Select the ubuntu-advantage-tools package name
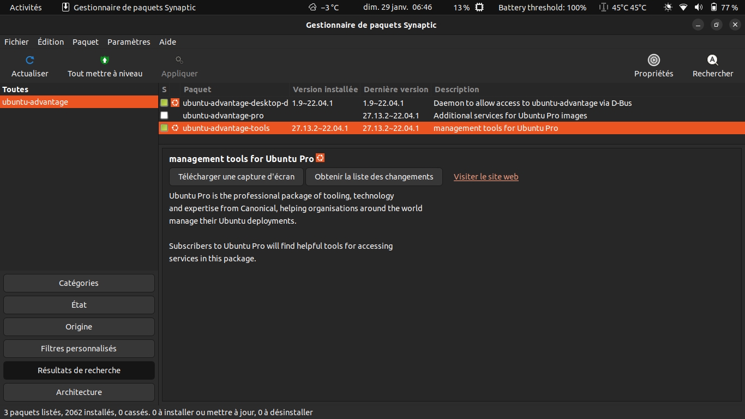 coord(226,128)
